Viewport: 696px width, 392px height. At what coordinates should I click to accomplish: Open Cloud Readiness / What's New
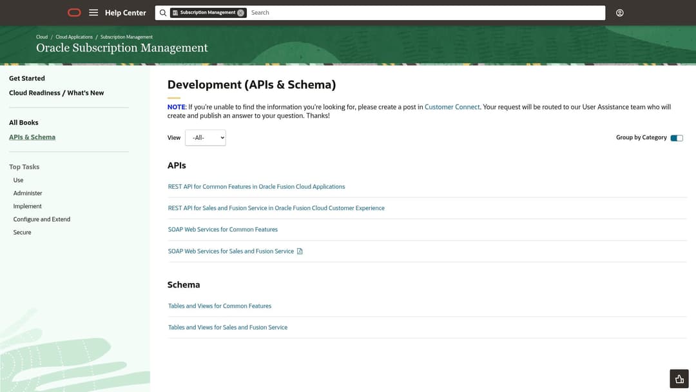56,93
